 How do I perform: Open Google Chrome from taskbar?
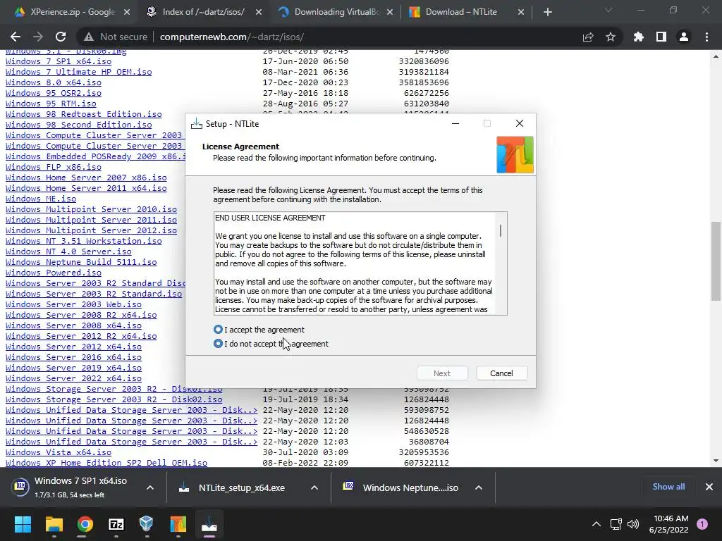click(x=85, y=524)
